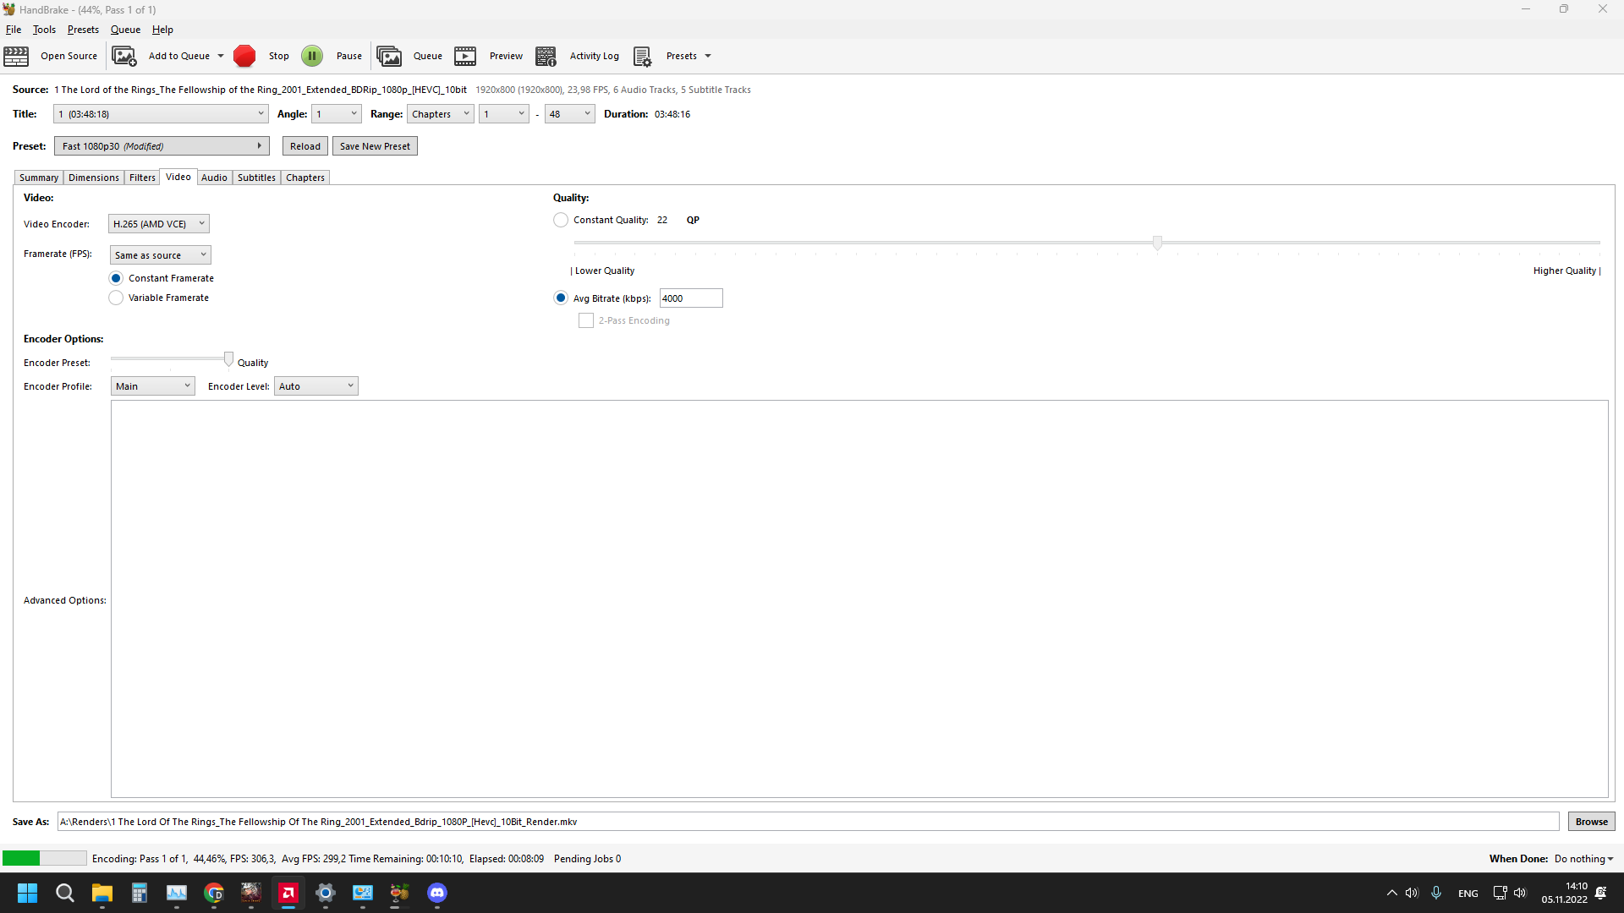Select Variable Framerate option
Screen dimensions: 1624x913
pyautogui.click(x=116, y=298)
